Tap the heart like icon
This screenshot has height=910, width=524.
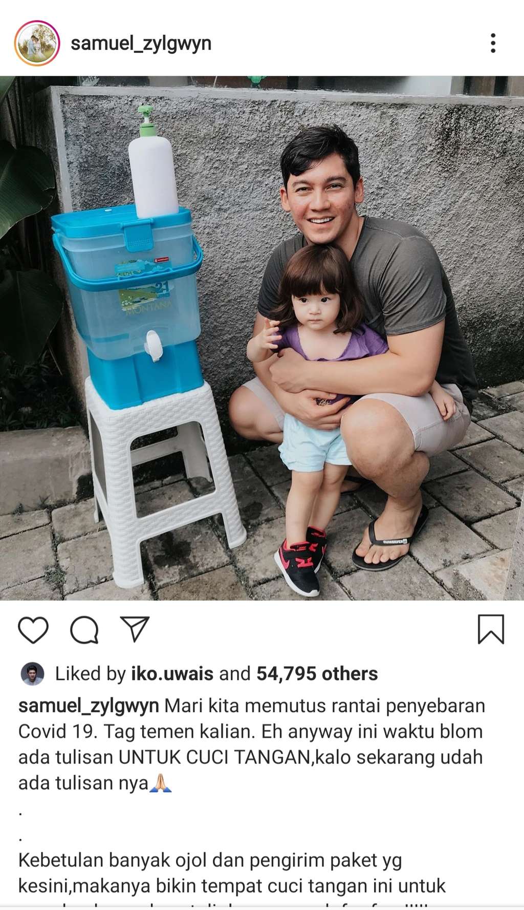point(33,630)
